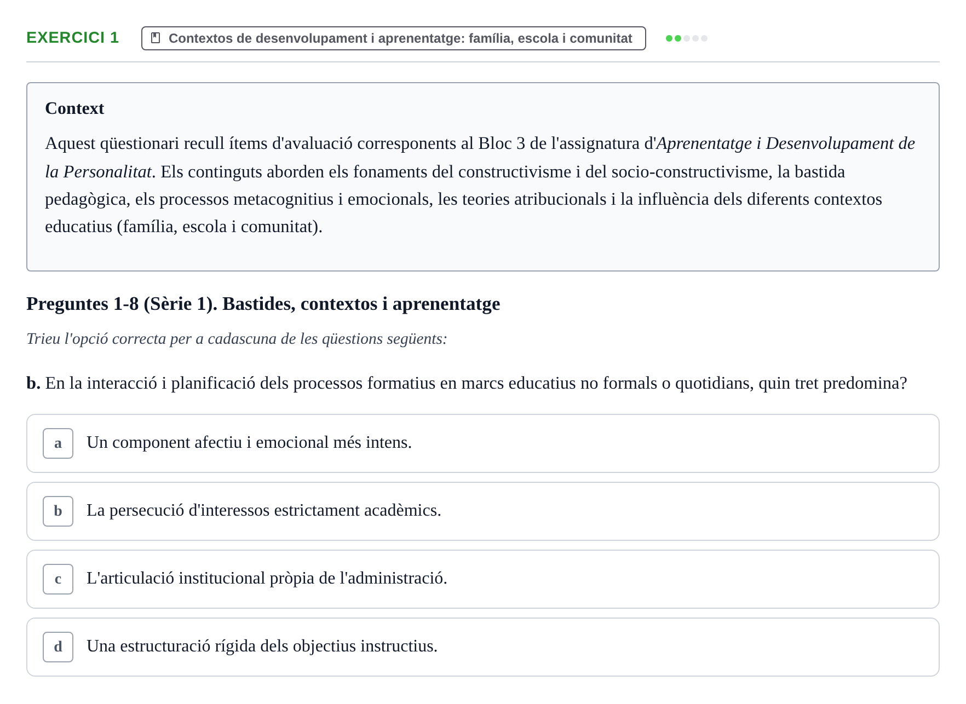Click question text about 'marcs educatius no formals'
966x704 pixels.
[x=467, y=383]
